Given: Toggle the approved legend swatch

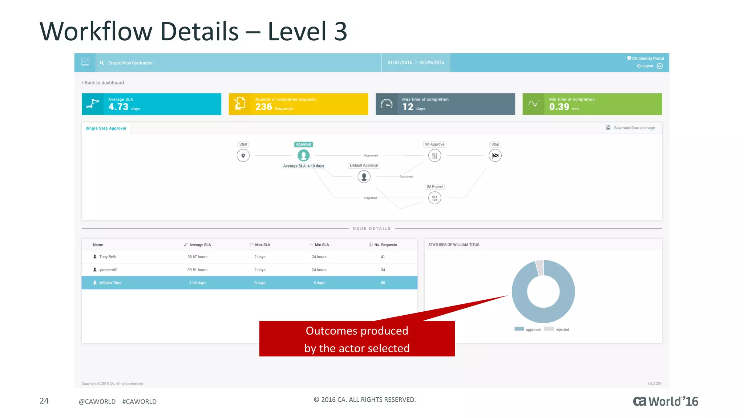Looking at the screenshot, I should [519, 329].
